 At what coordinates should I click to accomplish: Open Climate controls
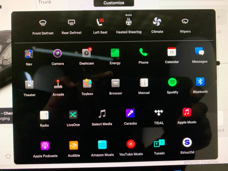tap(157, 22)
